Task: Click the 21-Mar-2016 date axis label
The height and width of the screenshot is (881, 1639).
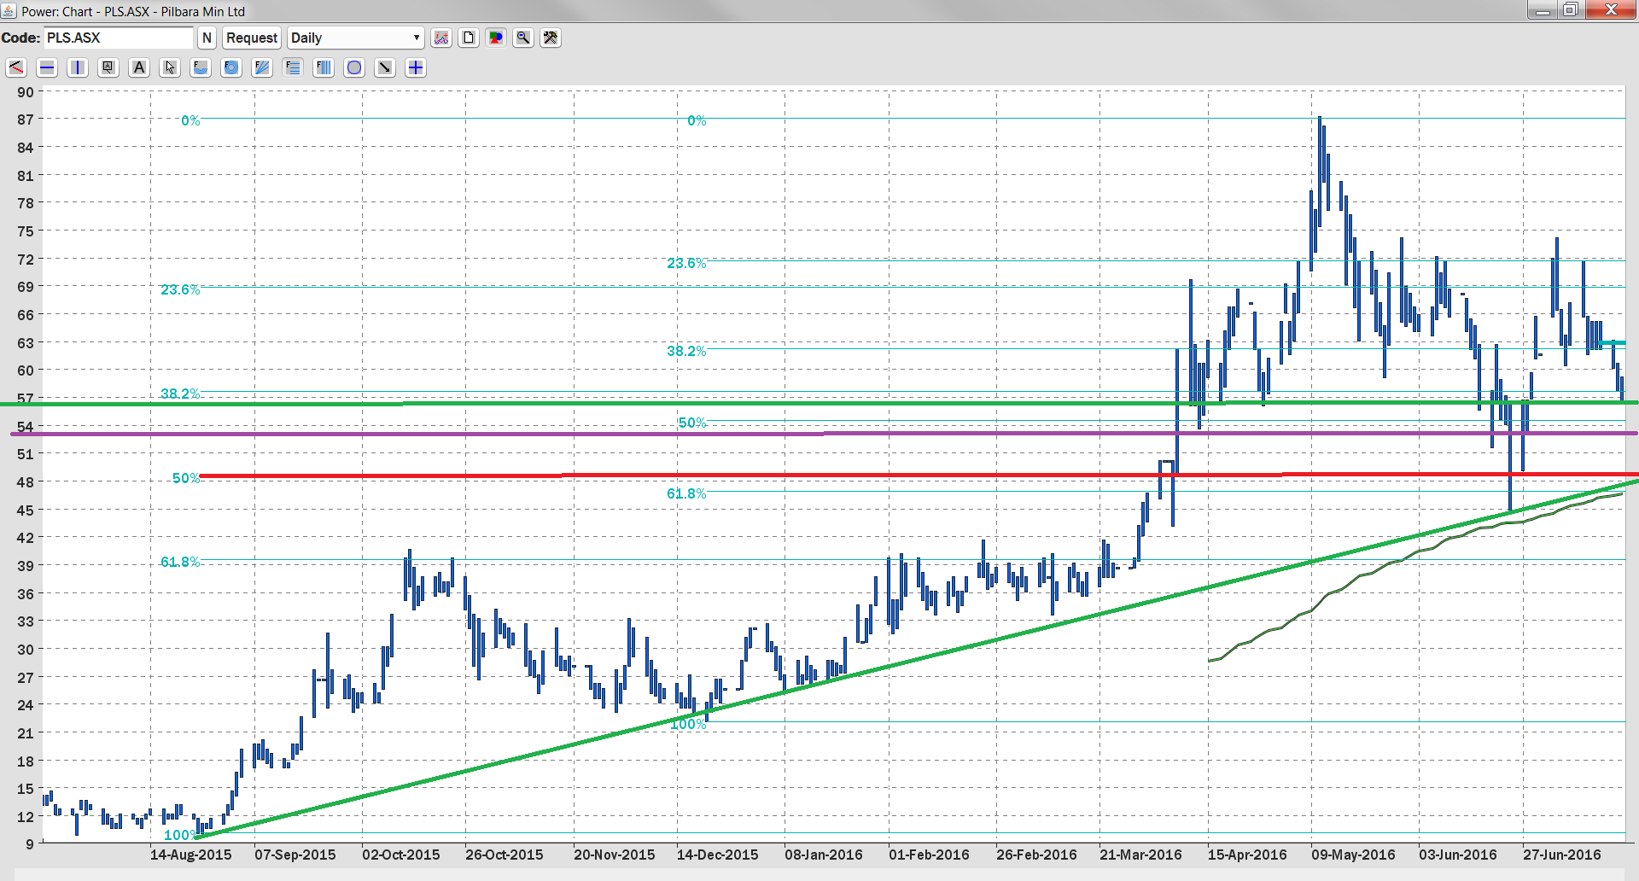Action: 1140,855
